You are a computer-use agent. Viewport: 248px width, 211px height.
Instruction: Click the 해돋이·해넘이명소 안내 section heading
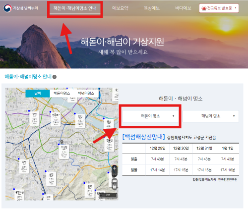(x=28, y=77)
